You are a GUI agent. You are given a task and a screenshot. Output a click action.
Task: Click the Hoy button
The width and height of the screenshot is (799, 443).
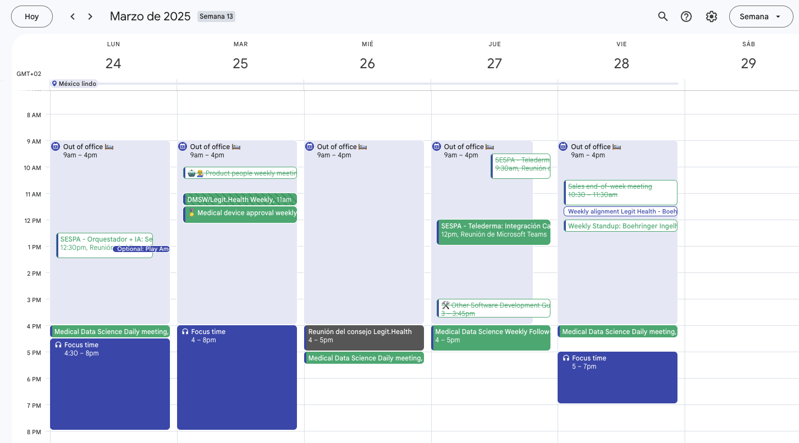[x=32, y=17]
